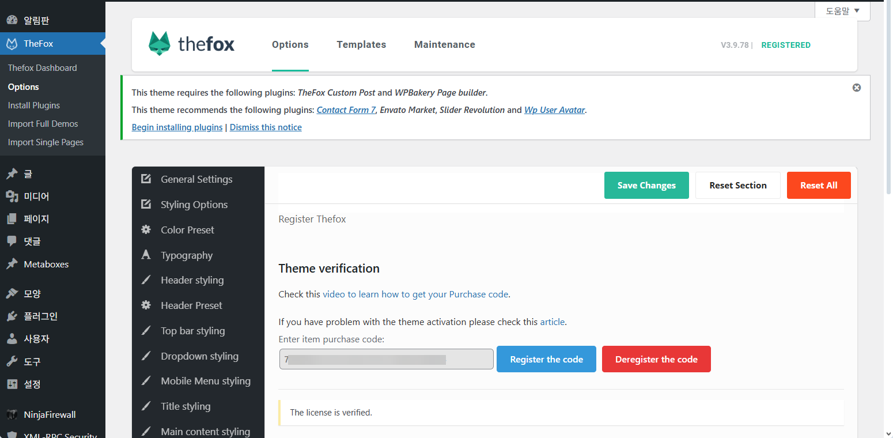Screen dimensions: 893x438
Task: Click Register the code button
Action: pyautogui.click(x=546, y=359)
